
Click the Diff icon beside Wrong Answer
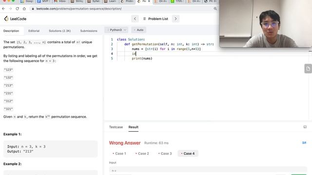304,142
